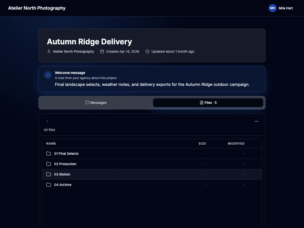This screenshot has height=228, width=304.
Task: Click the Created Apr 14, 2026 text
Action: click(x=123, y=51)
